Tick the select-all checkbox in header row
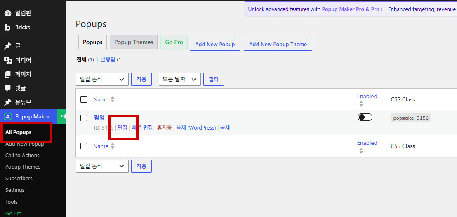Image resolution: width=457 pixels, height=217 pixels. tap(84, 99)
